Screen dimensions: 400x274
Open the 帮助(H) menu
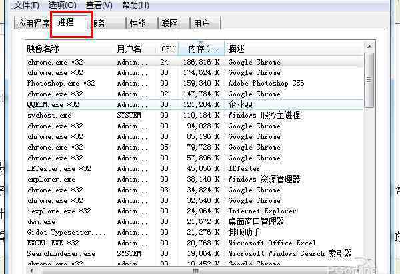[135, 5]
